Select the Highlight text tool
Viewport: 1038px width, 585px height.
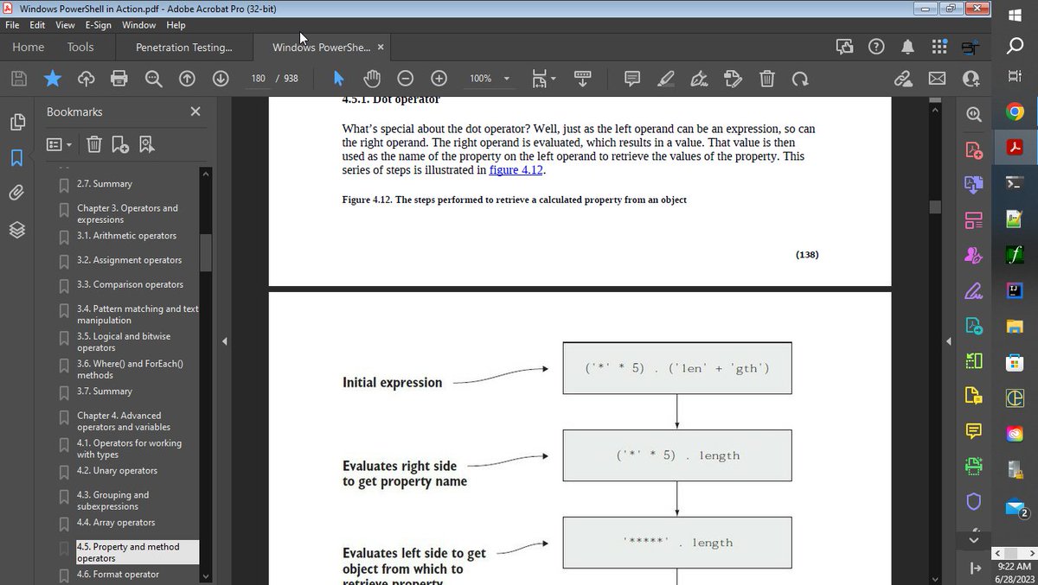665,79
